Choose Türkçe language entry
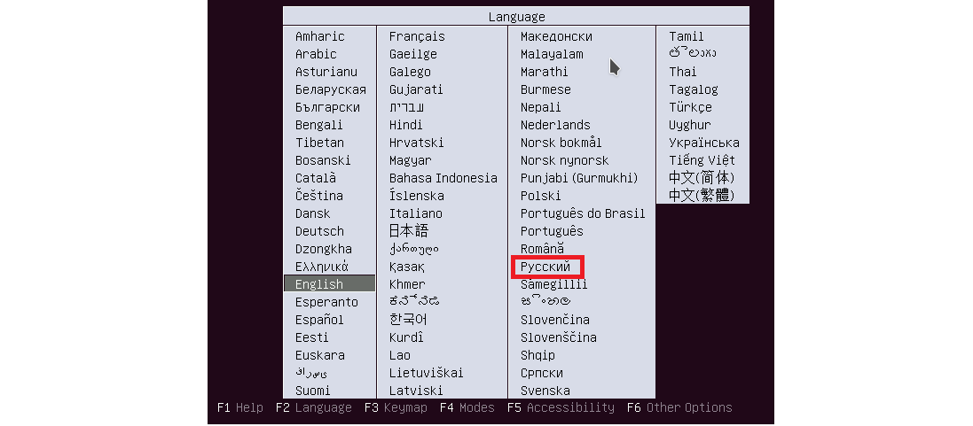 690,107
